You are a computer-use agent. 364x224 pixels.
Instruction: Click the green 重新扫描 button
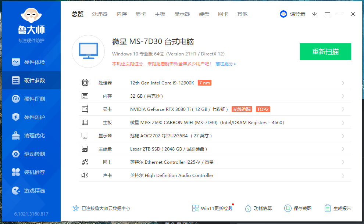pos(325,51)
